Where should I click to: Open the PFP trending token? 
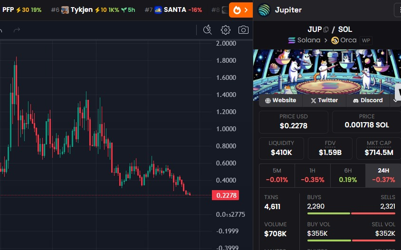point(21,10)
